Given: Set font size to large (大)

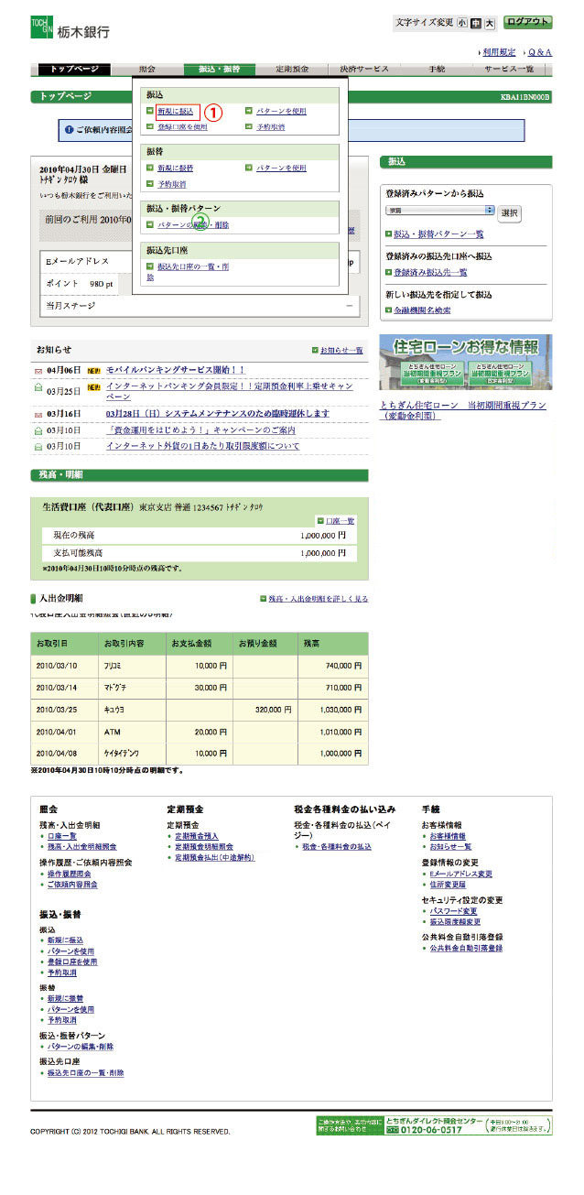Looking at the screenshot, I should click(x=490, y=23).
